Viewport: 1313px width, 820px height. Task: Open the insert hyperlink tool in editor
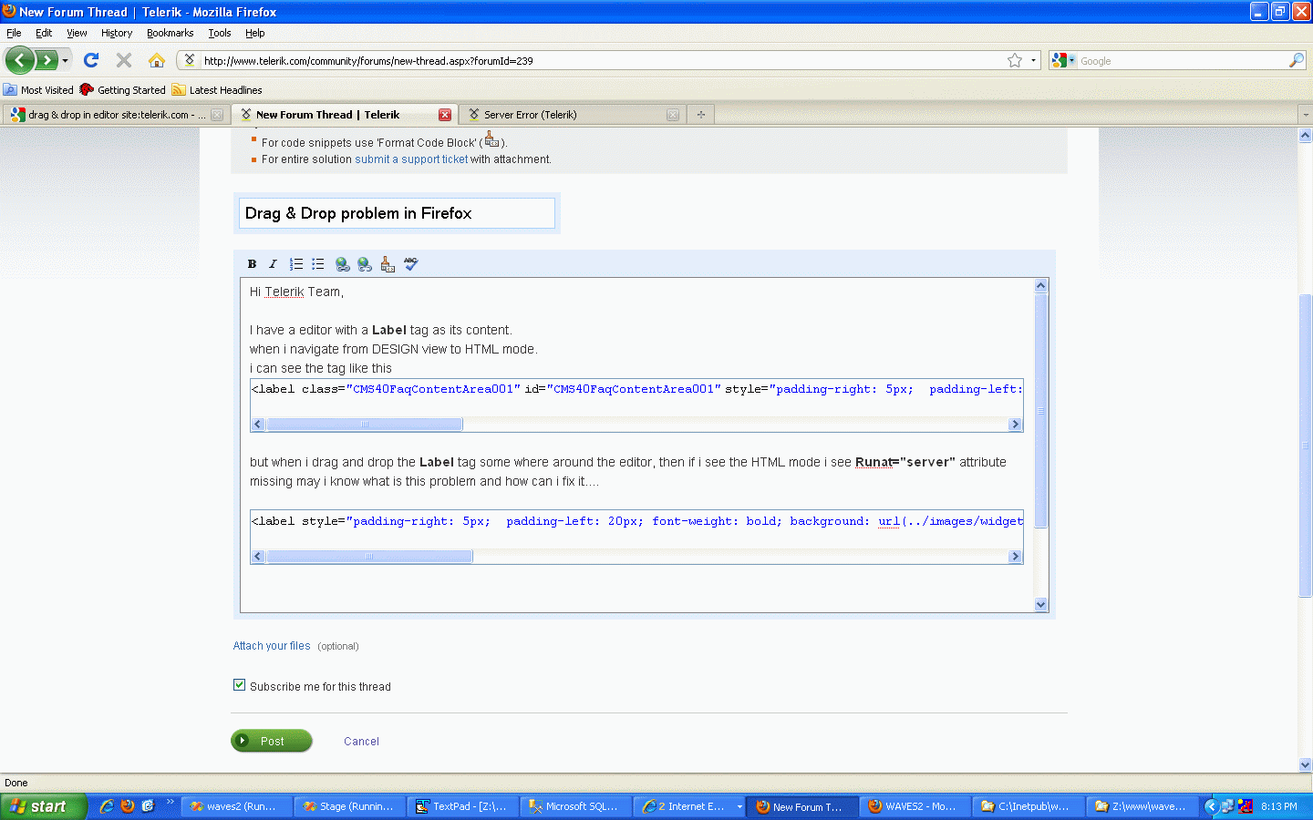pyautogui.click(x=343, y=264)
